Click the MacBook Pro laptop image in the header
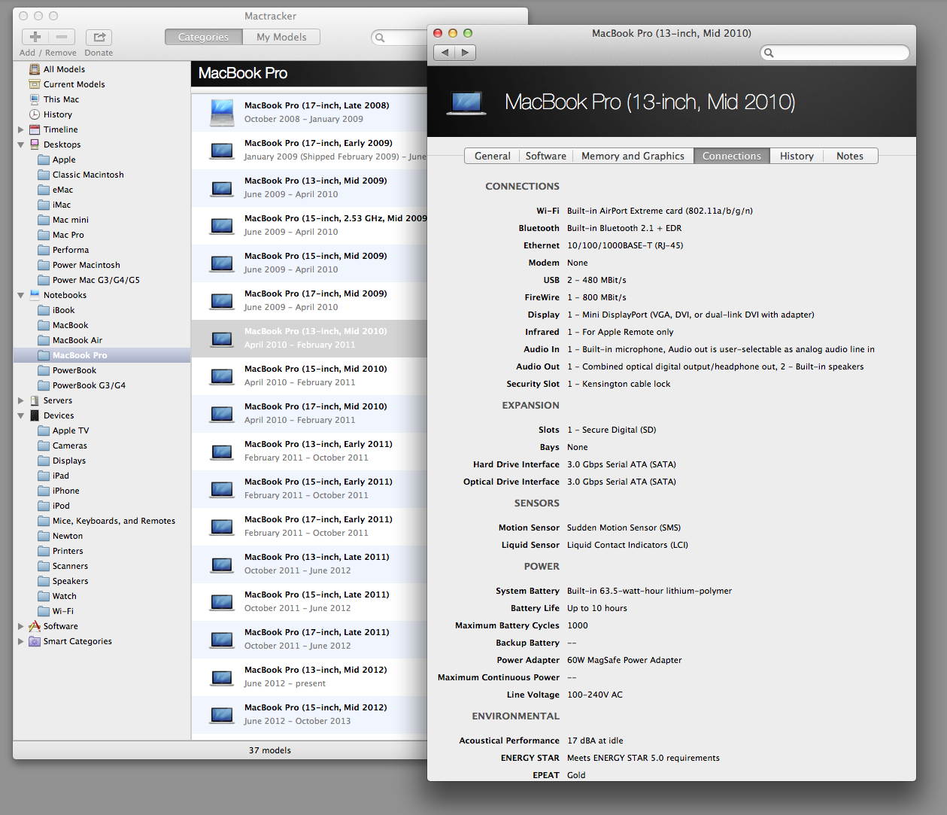 tap(466, 102)
